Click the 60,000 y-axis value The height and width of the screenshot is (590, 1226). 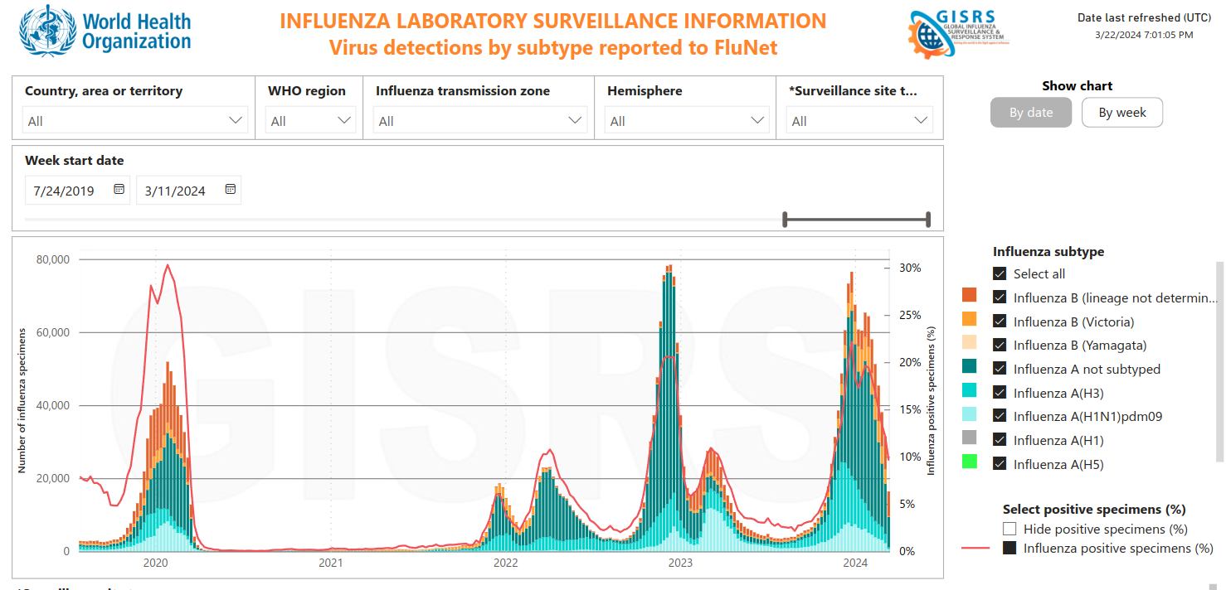52,332
